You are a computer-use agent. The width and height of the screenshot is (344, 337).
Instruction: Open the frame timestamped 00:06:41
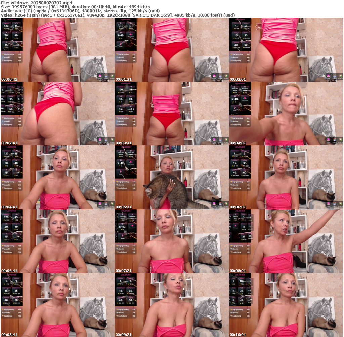pyautogui.click(x=57, y=241)
